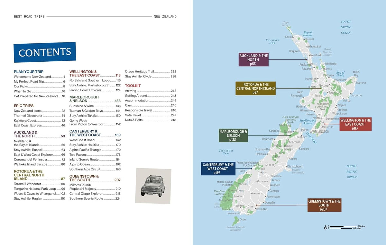Select the 'Tasman & Golden Bays' entry
The image size is (386, 245).
tap(95, 111)
